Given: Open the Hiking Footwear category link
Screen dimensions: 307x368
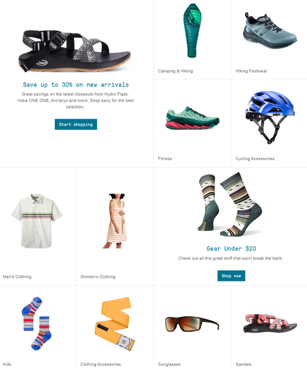Looking at the screenshot, I should tap(251, 71).
